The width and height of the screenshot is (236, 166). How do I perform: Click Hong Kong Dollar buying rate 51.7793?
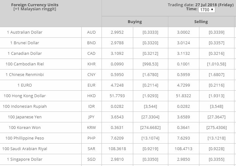click(x=117, y=96)
